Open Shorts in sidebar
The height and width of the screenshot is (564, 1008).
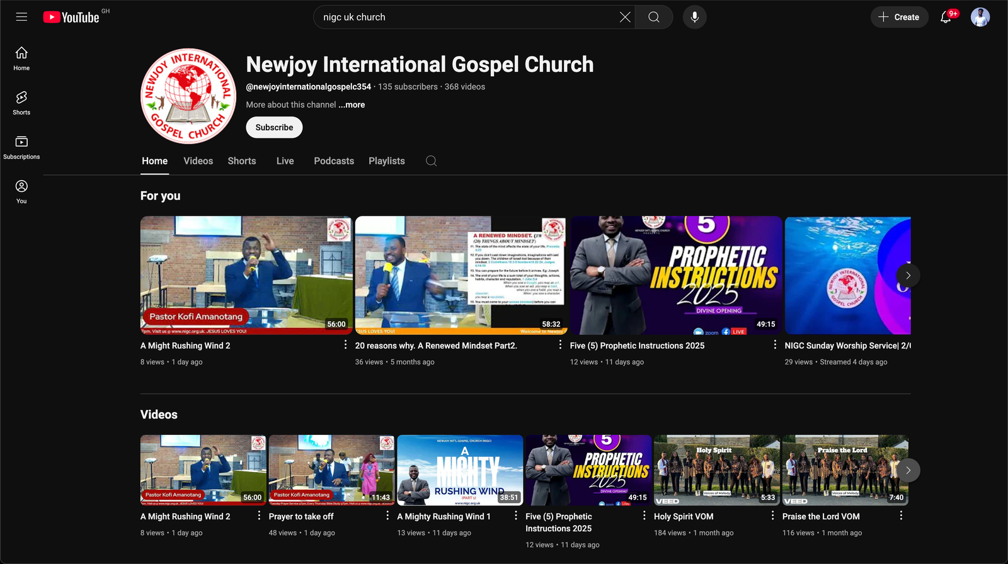[x=21, y=103]
